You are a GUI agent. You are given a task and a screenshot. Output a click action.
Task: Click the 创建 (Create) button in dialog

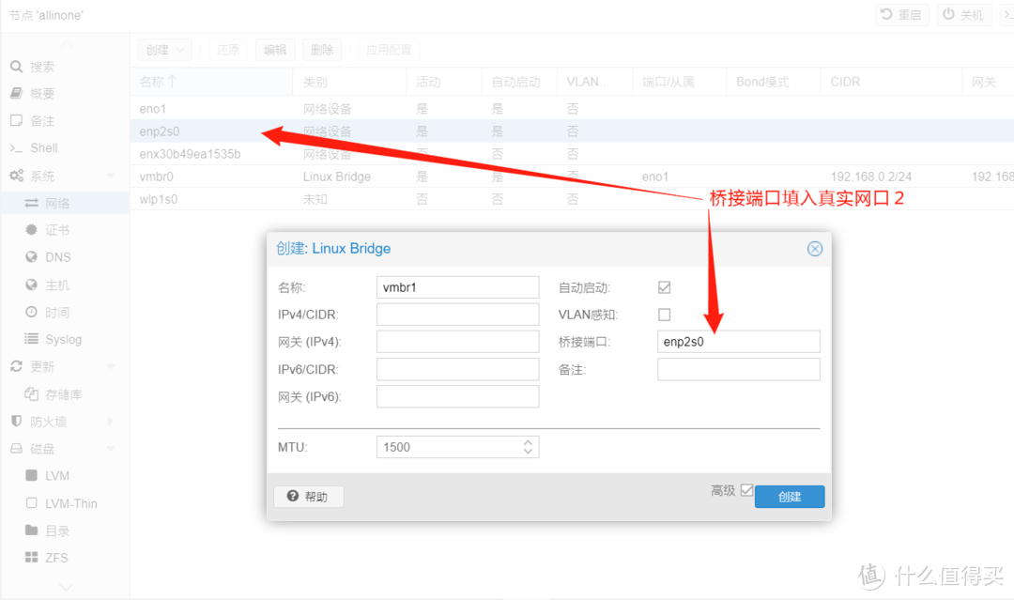(x=789, y=496)
